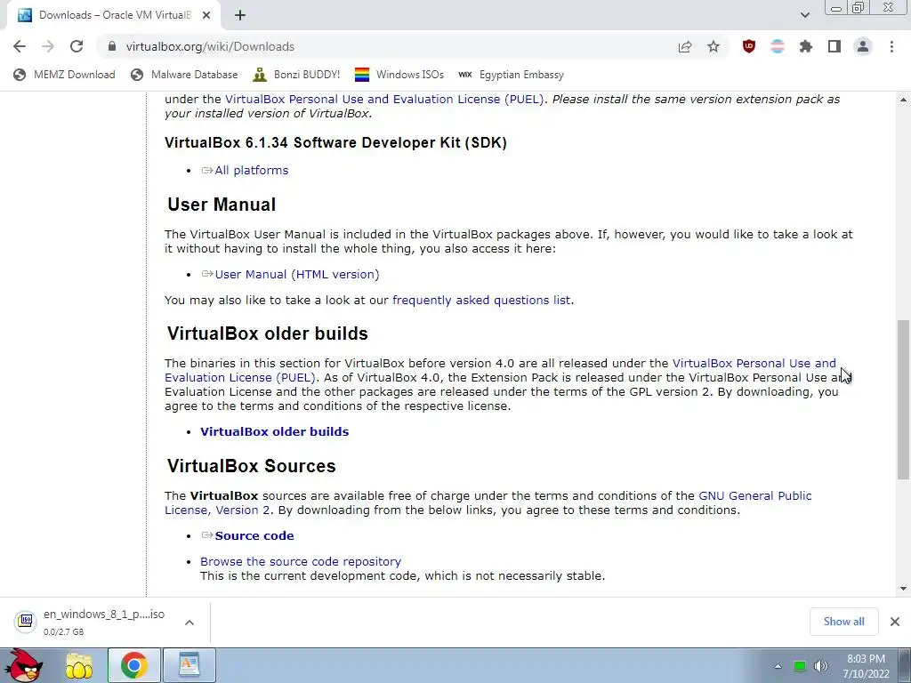Click the site lock icon in address bar
The image size is (911, 683).
[x=112, y=46]
